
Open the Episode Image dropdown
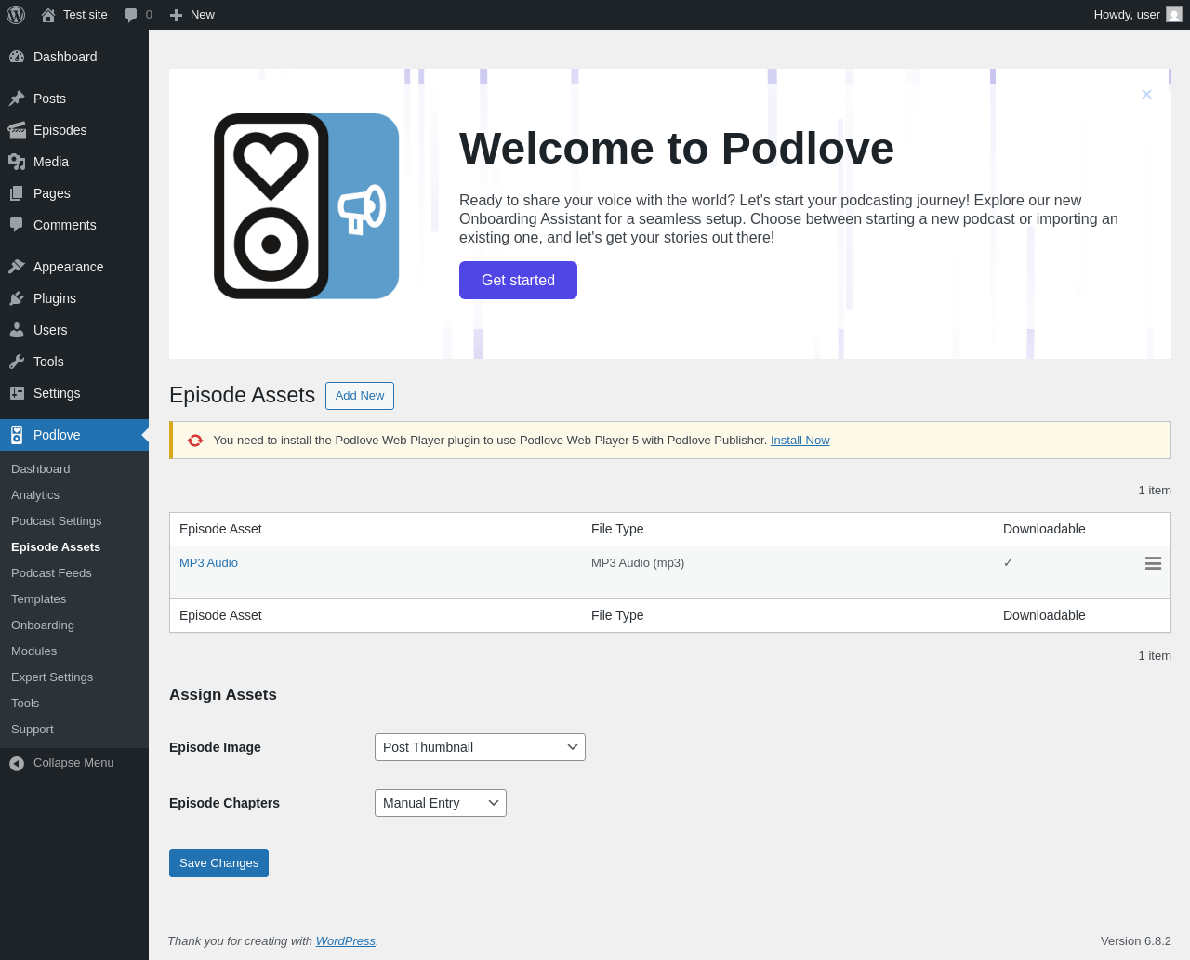480,747
